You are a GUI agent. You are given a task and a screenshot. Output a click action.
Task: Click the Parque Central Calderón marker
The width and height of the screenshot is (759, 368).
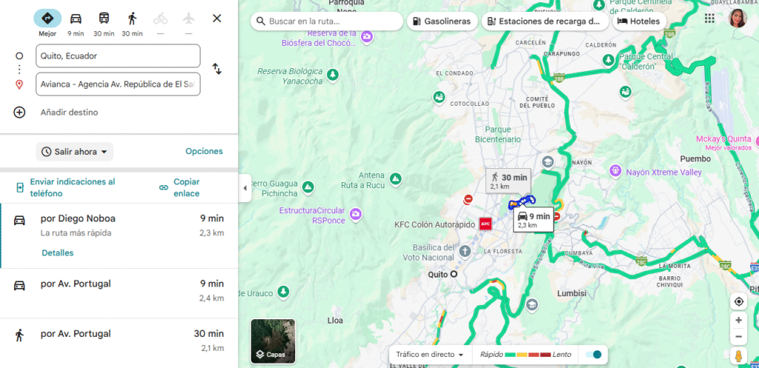pos(609,59)
